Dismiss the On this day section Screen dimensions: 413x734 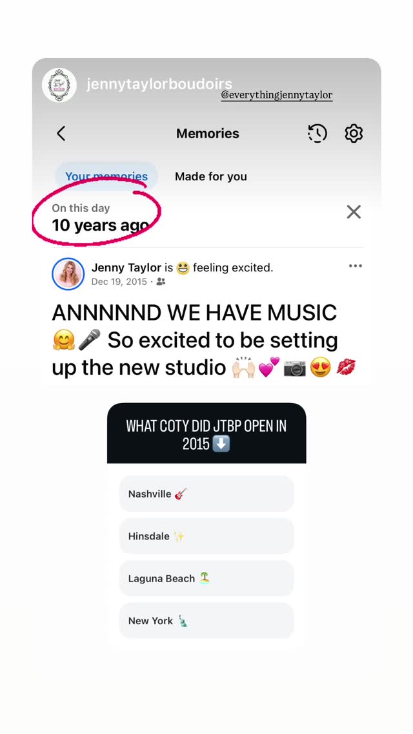354,212
